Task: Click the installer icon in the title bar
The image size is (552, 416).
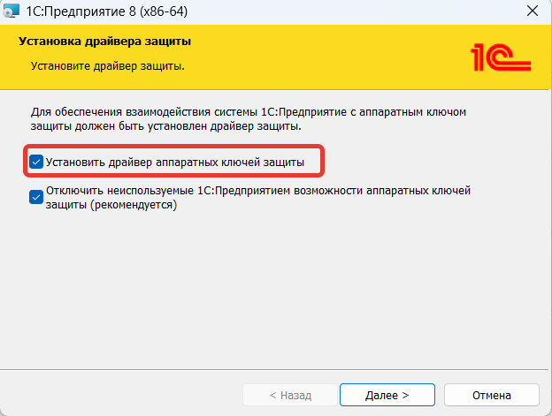Action: 11,11
